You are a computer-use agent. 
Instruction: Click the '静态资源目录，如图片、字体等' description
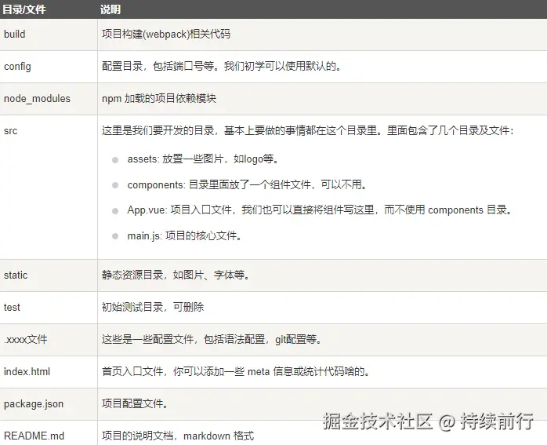[x=176, y=275]
